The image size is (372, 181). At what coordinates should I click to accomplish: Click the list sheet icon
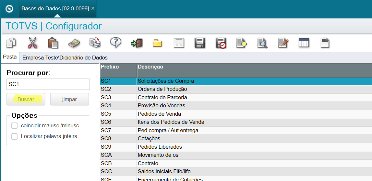179,43
